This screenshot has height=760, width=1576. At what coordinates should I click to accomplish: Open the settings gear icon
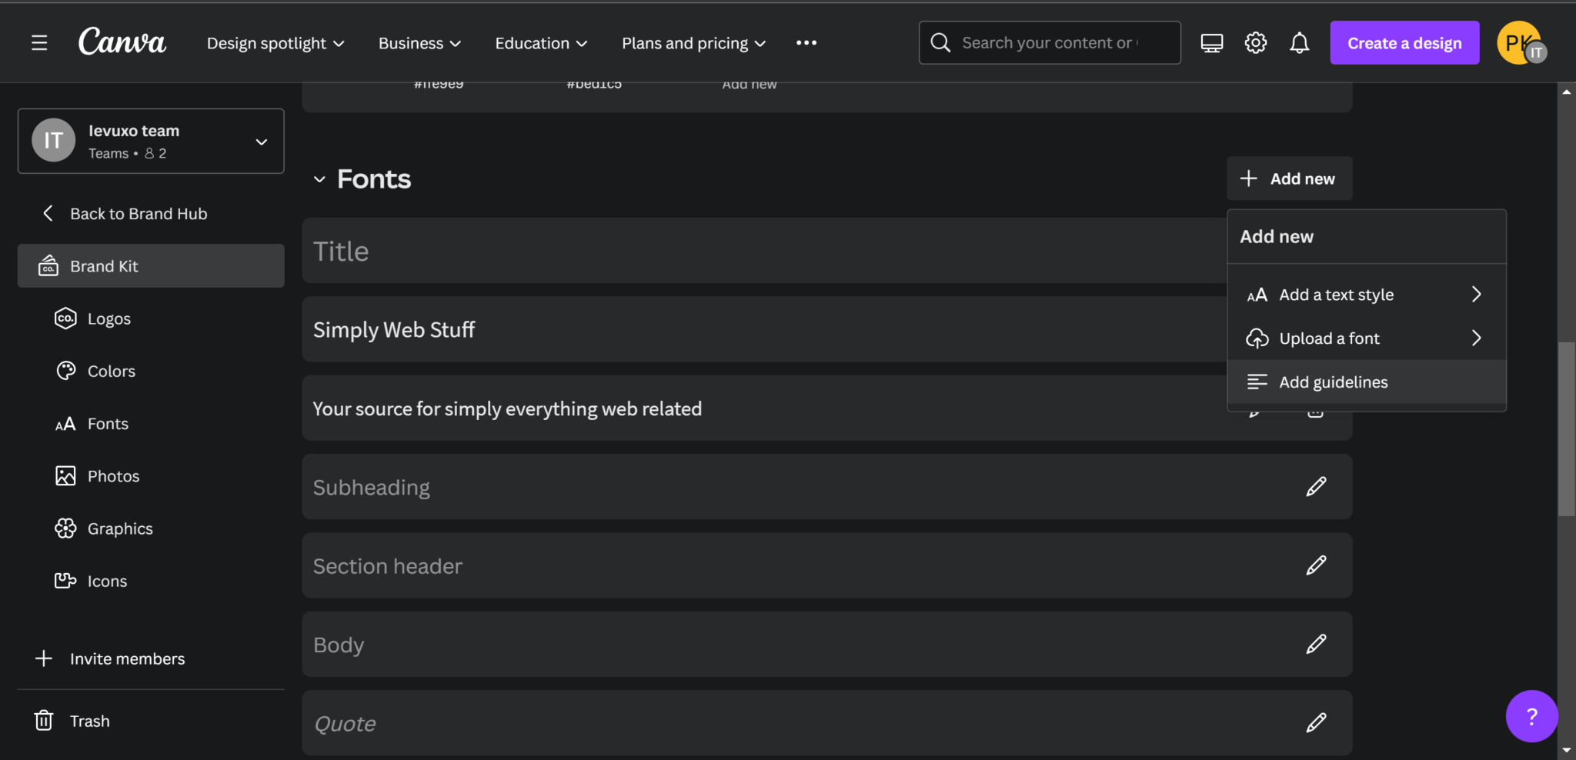coord(1255,43)
